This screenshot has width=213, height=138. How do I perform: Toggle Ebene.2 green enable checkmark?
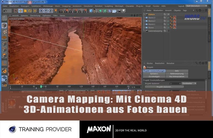point(168,21)
